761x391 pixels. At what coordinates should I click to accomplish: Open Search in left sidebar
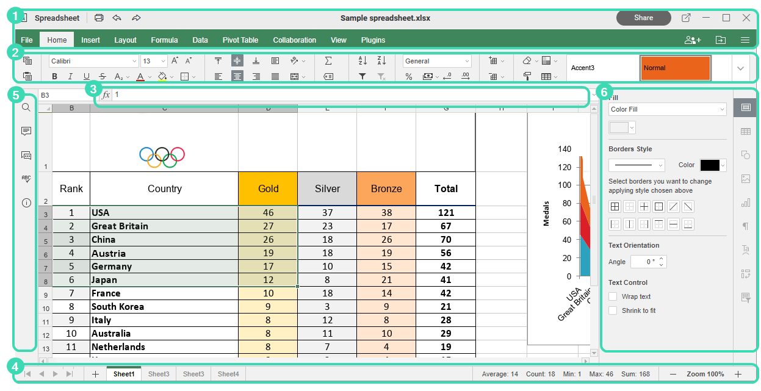(x=26, y=107)
